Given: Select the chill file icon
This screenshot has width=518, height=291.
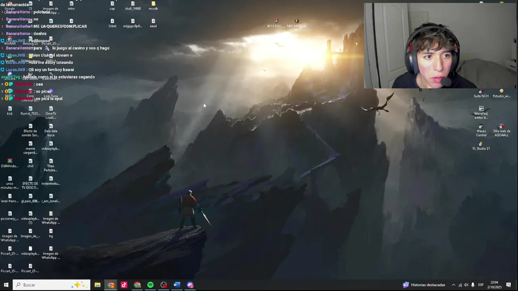Looking at the screenshot, I should tap(30, 163).
